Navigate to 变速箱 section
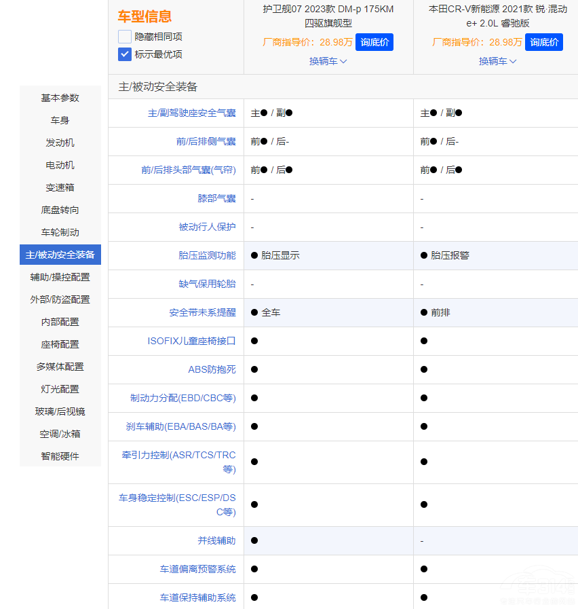 60,187
